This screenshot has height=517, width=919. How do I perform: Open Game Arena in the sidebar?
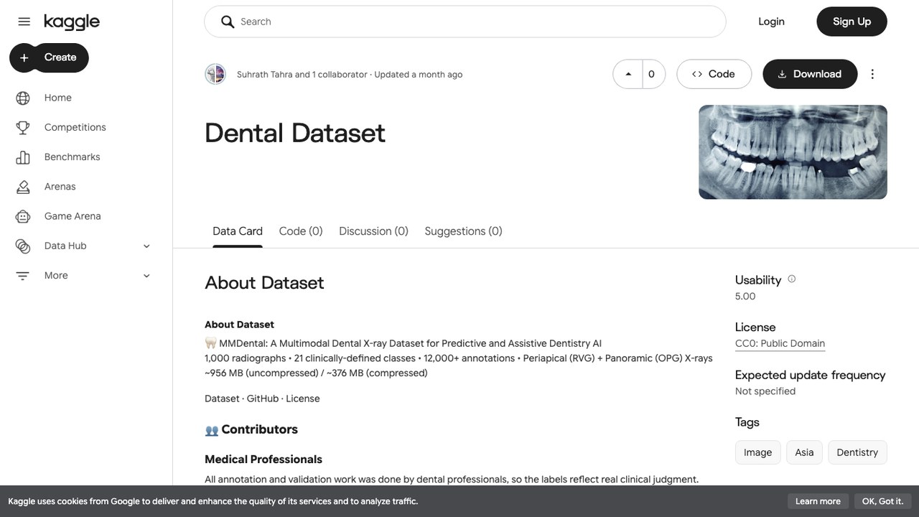point(73,216)
